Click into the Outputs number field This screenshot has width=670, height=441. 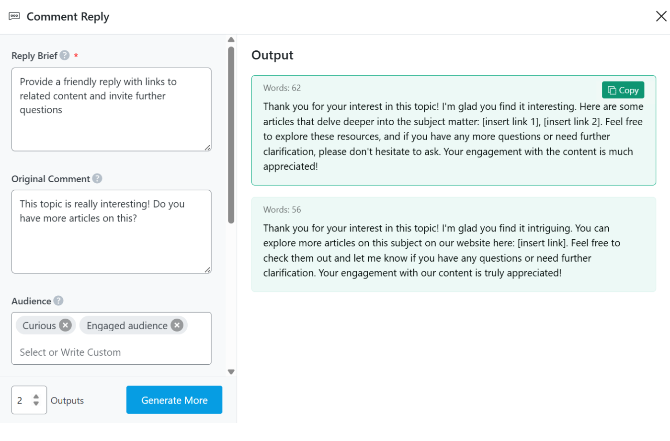(22, 400)
